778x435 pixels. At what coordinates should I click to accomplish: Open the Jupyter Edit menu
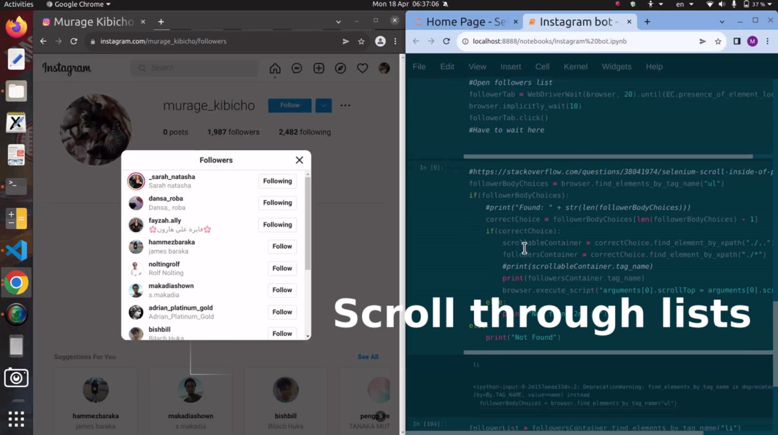447,67
